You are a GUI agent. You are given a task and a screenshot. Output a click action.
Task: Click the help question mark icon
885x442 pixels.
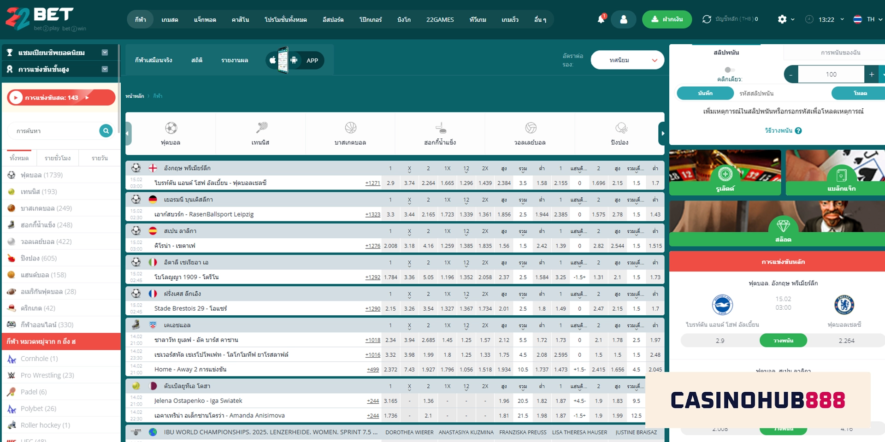[798, 130]
